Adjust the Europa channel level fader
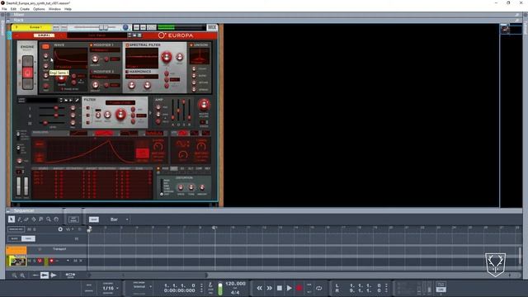 (x=103, y=27)
